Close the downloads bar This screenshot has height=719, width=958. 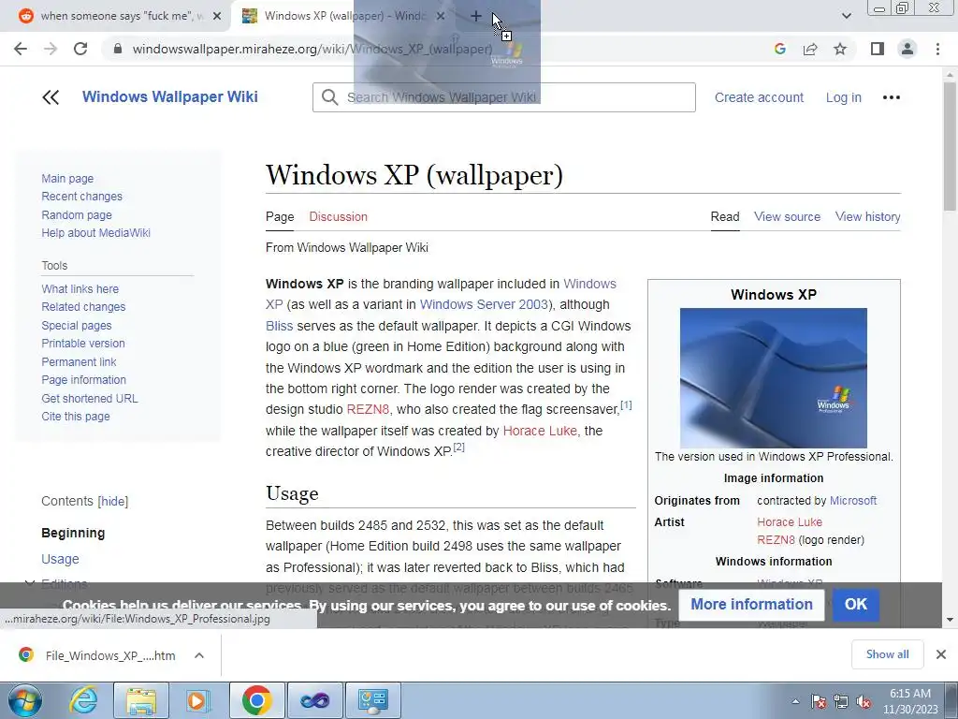941,654
